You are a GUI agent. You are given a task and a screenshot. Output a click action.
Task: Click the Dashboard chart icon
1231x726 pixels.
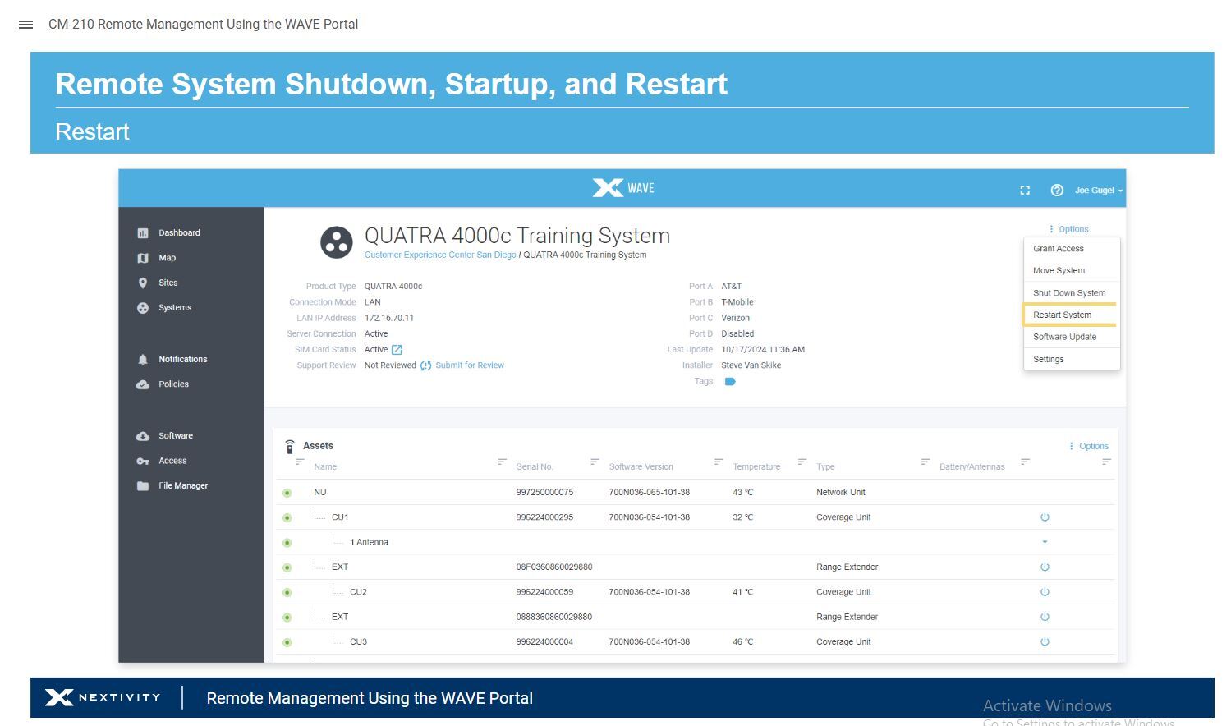[143, 233]
